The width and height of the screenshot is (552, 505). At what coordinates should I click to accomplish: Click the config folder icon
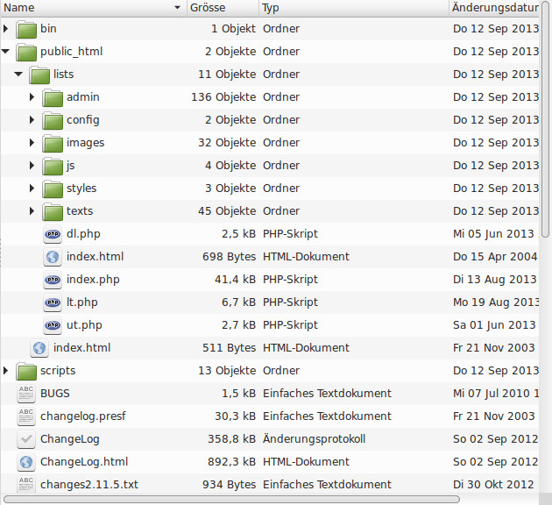(x=53, y=120)
